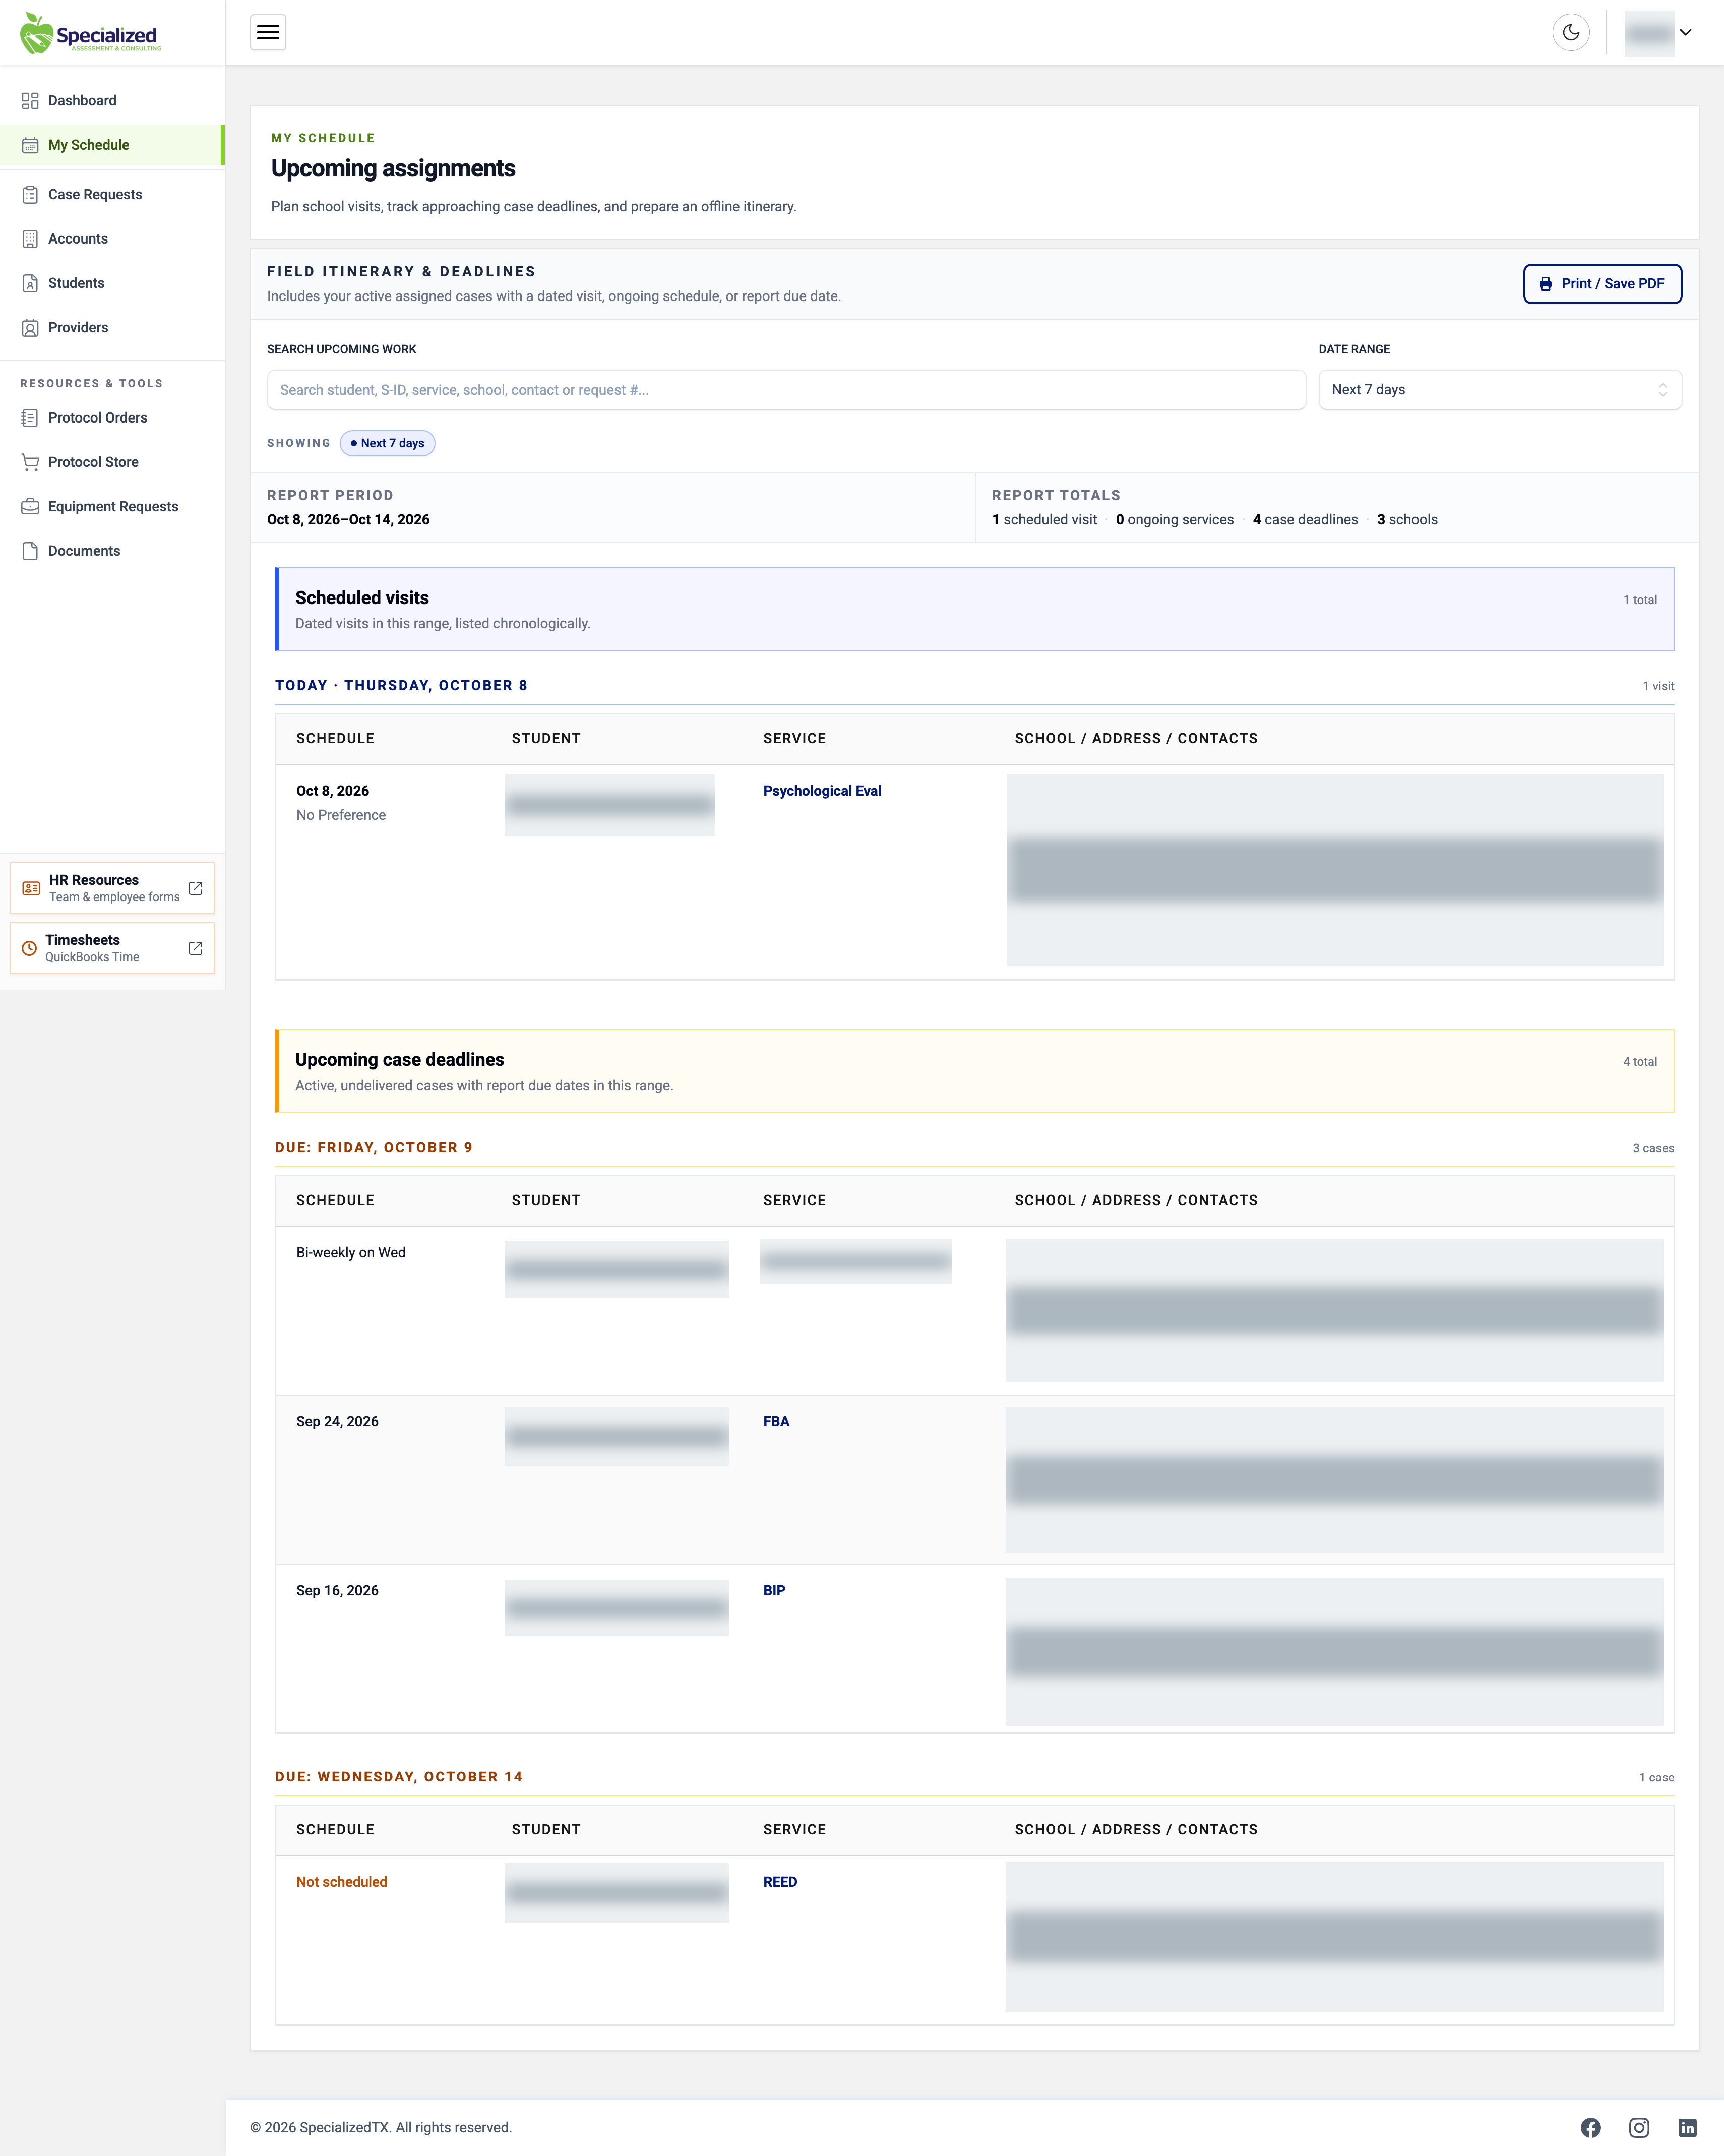The width and height of the screenshot is (1724, 2156).
Task: Click 'Sep 24, 2026' schedule date
Action: [x=337, y=1422]
